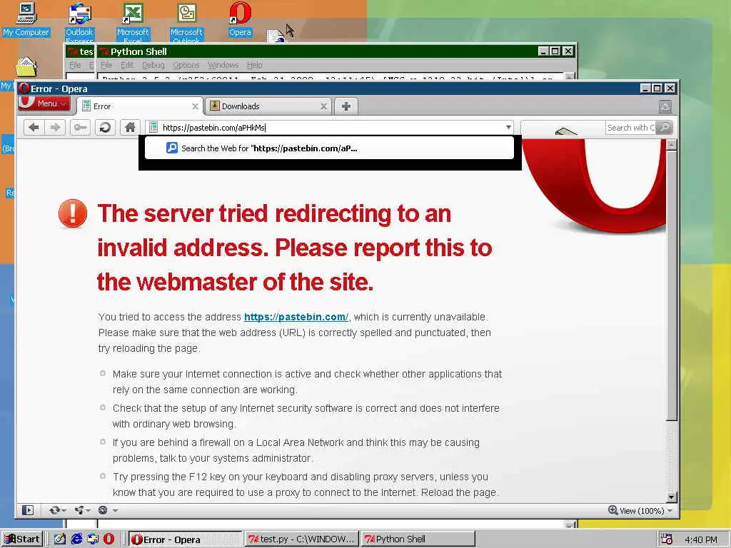This screenshot has width=731, height=548.
Task: Select the "Search the Web for" suggestion
Action: coord(329,148)
